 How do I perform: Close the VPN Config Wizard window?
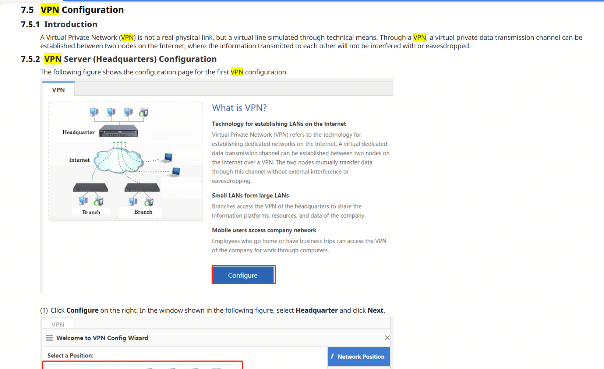point(387,338)
